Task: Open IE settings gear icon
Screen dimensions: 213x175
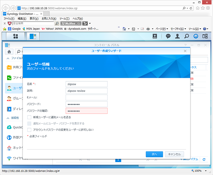Action: pos(208,8)
